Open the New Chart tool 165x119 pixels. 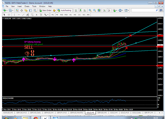4,10
